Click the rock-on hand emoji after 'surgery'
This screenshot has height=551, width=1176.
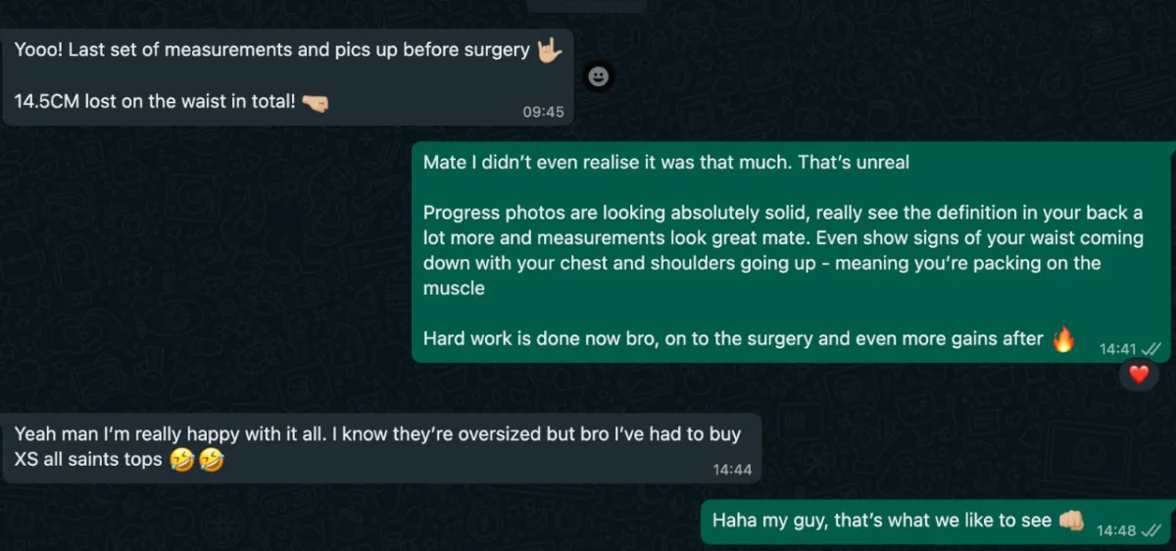coord(549,50)
